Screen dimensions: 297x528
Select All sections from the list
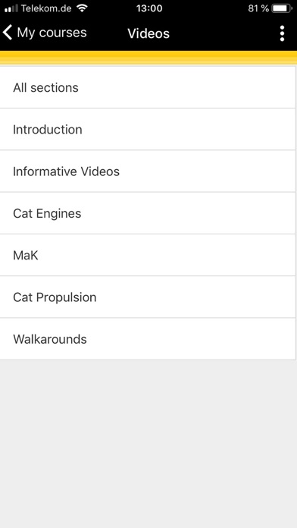pyautogui.click(x=148, y=87)
